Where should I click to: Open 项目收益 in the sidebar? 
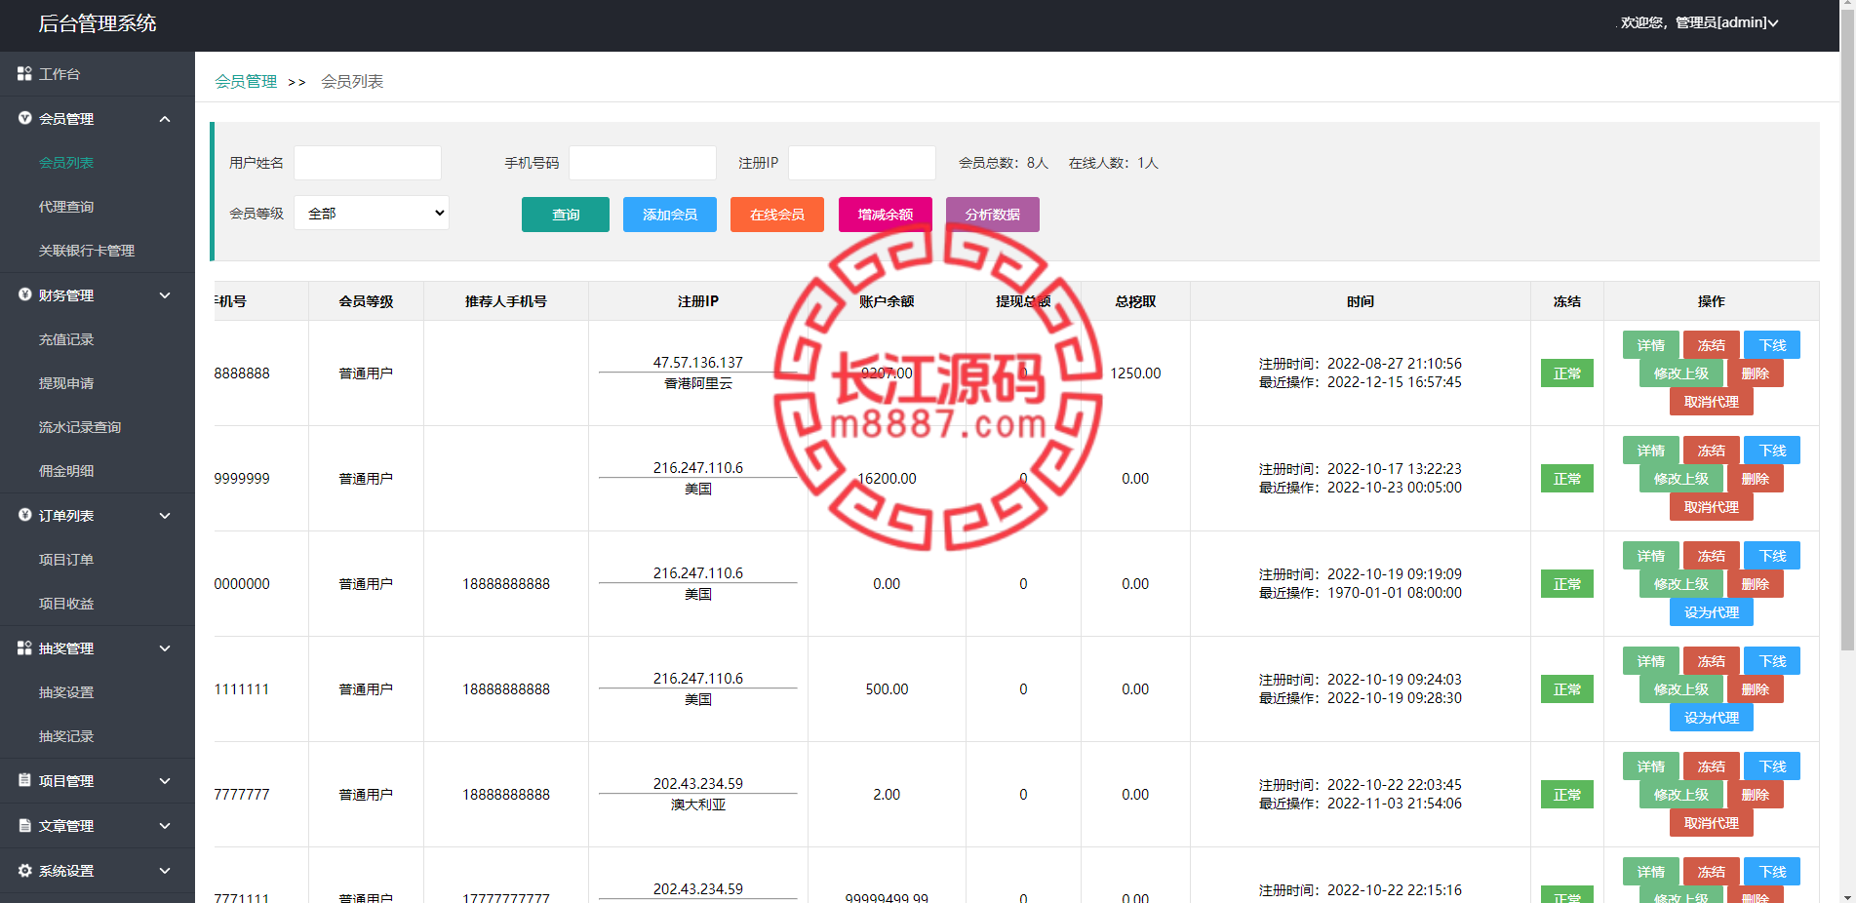point(66,604)
